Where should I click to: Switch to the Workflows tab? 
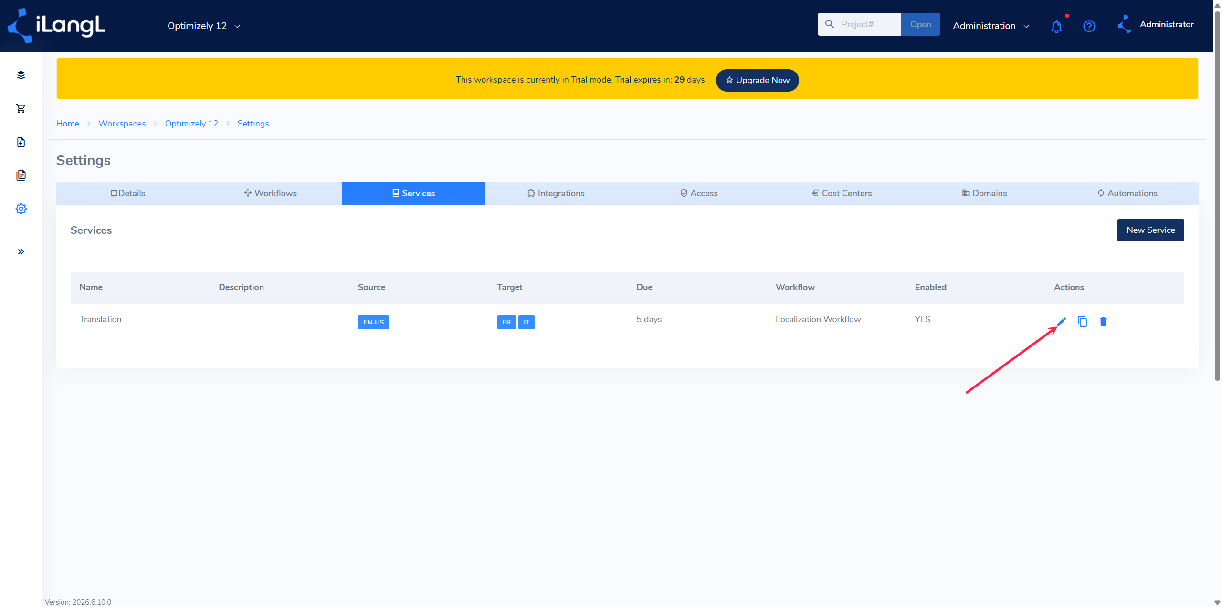[270, 193]
